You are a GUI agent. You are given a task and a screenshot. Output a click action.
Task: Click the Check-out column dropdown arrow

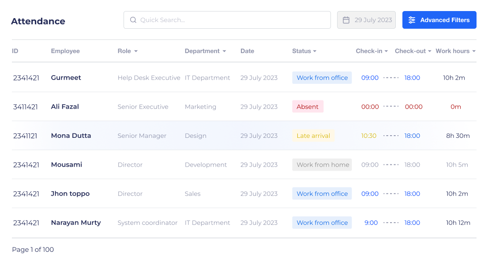(x=430, y=51)
